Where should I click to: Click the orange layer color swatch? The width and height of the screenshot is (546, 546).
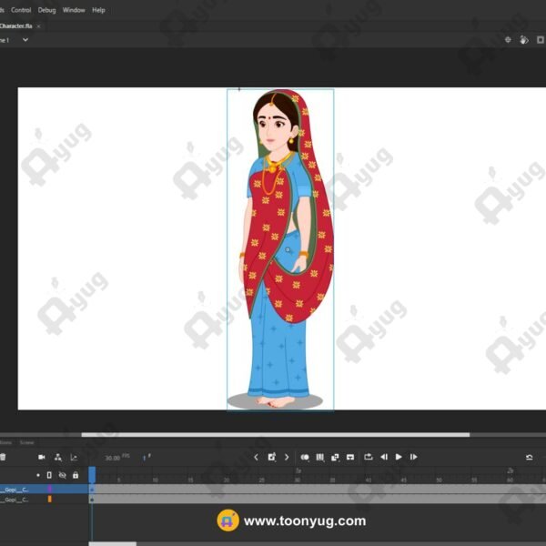pos(50,499)
